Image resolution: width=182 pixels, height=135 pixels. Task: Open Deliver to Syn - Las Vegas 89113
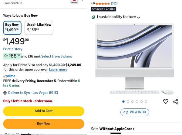(33, 93)
